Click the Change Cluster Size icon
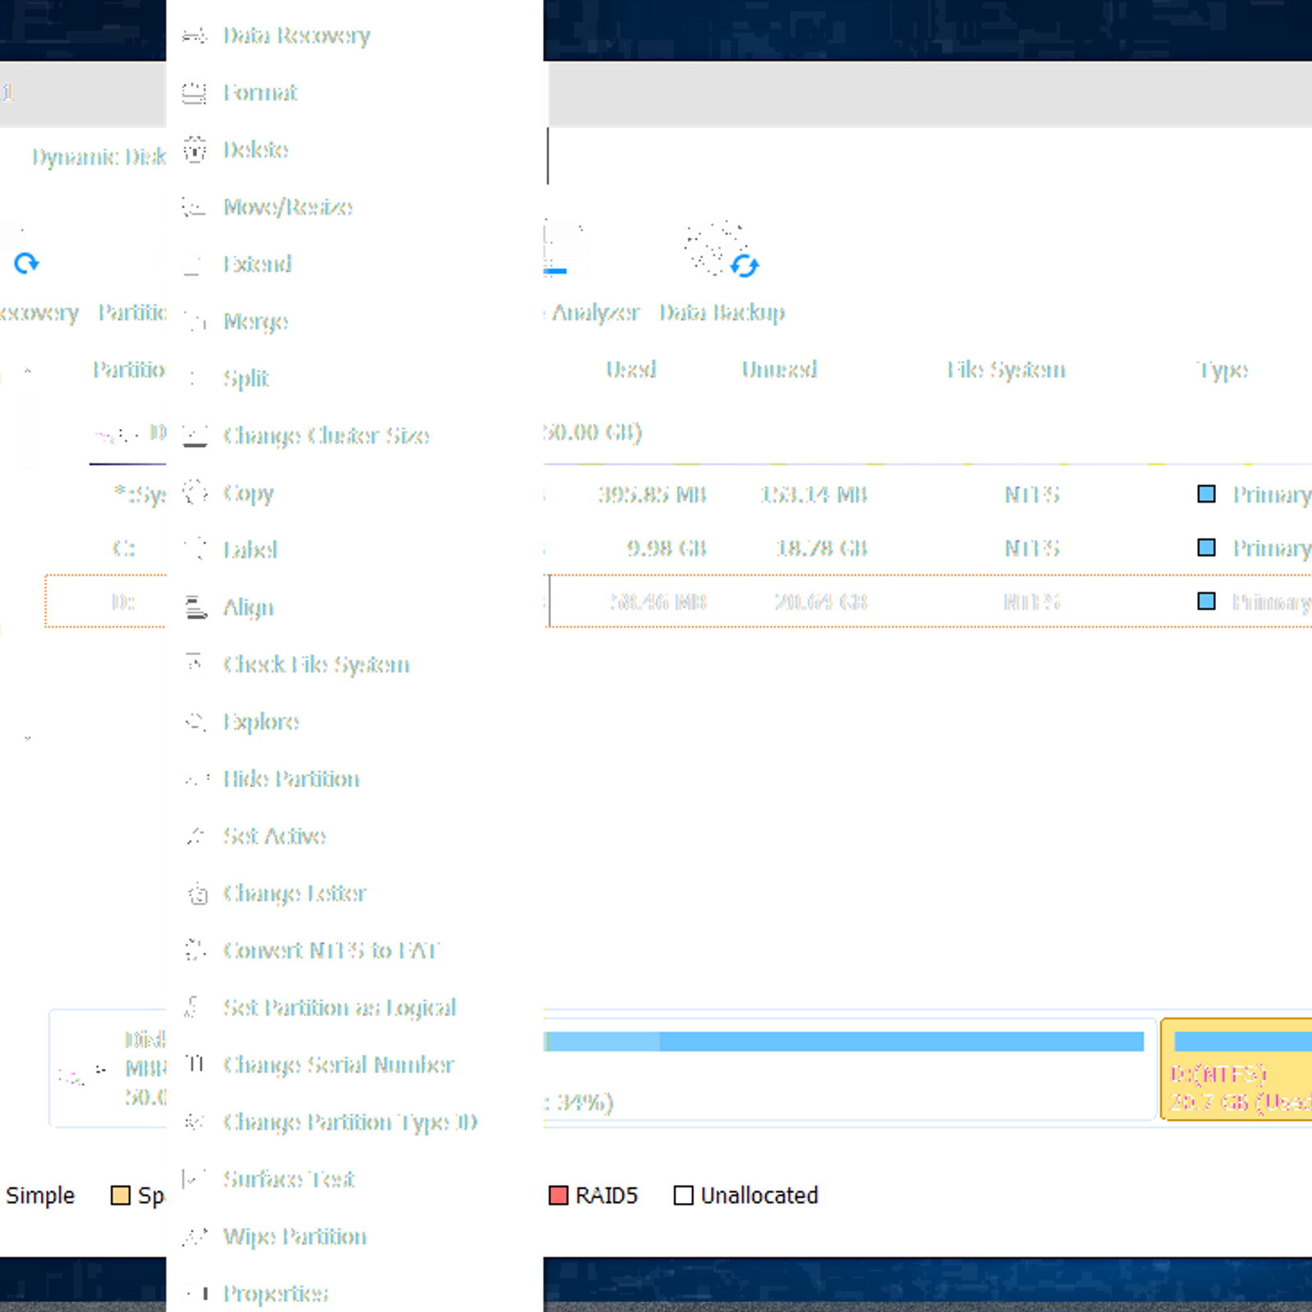 tap(194, 435)
